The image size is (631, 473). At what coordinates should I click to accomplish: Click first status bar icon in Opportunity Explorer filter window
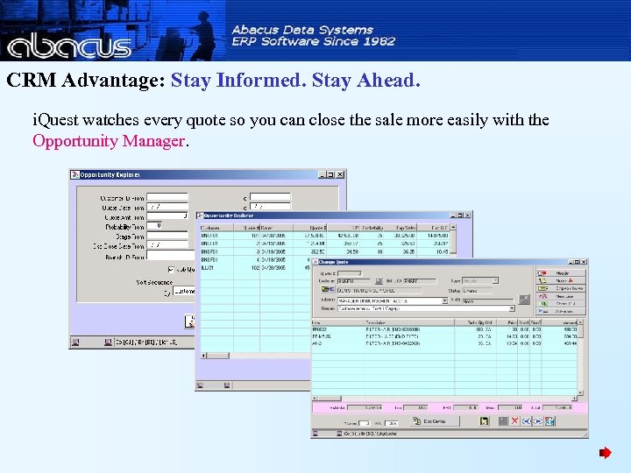click(x=75, y=342)
